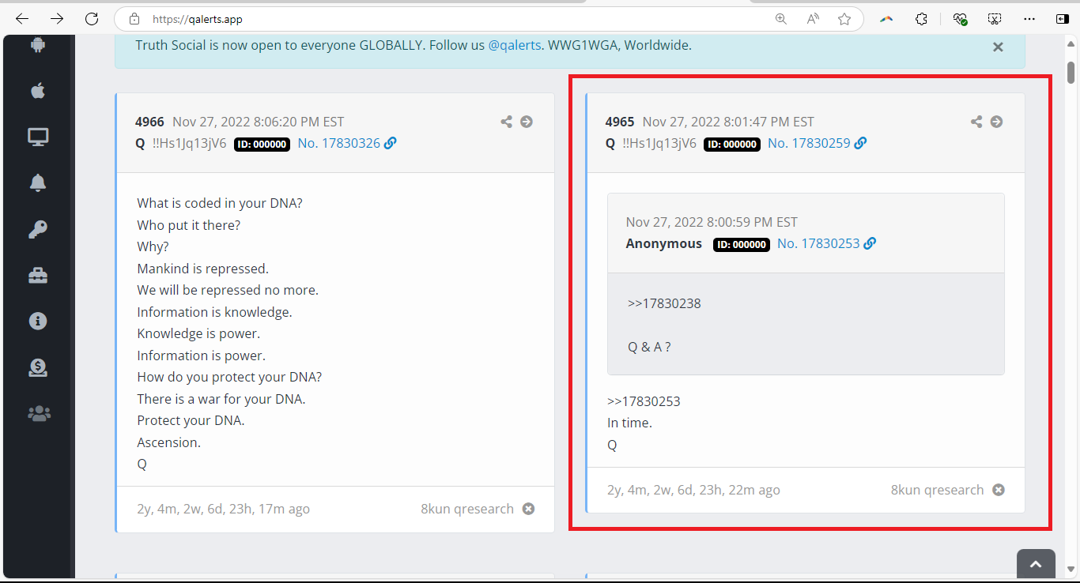Open the key icon in sidebar

pos(38,229)
